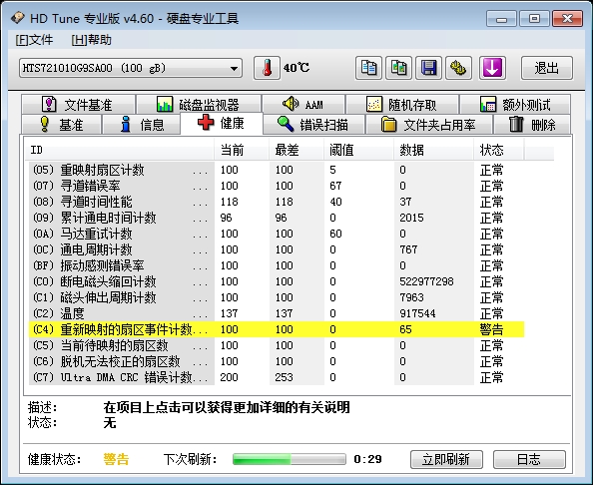
Task: Close the HD Tune window
Action: click(567, 19)
